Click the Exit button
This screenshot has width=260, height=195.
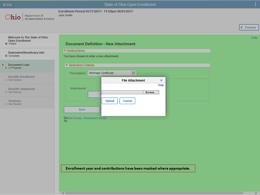[7, 4]
